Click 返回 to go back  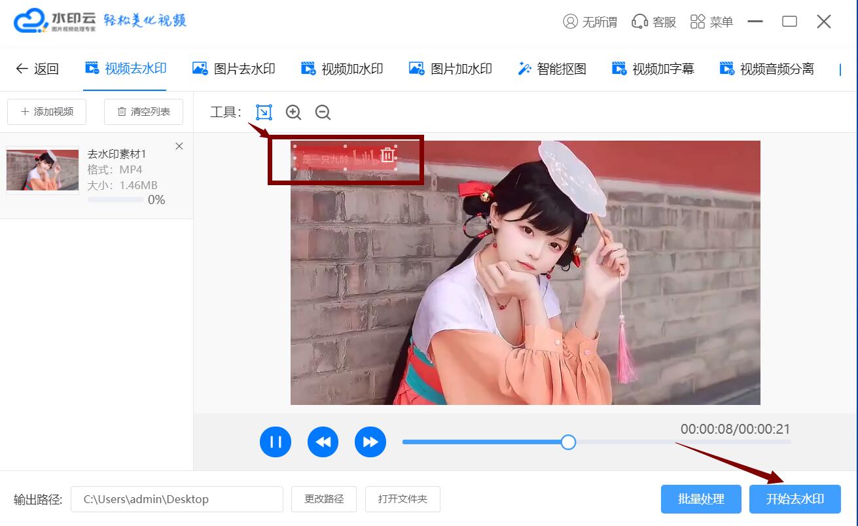point(37,68)
